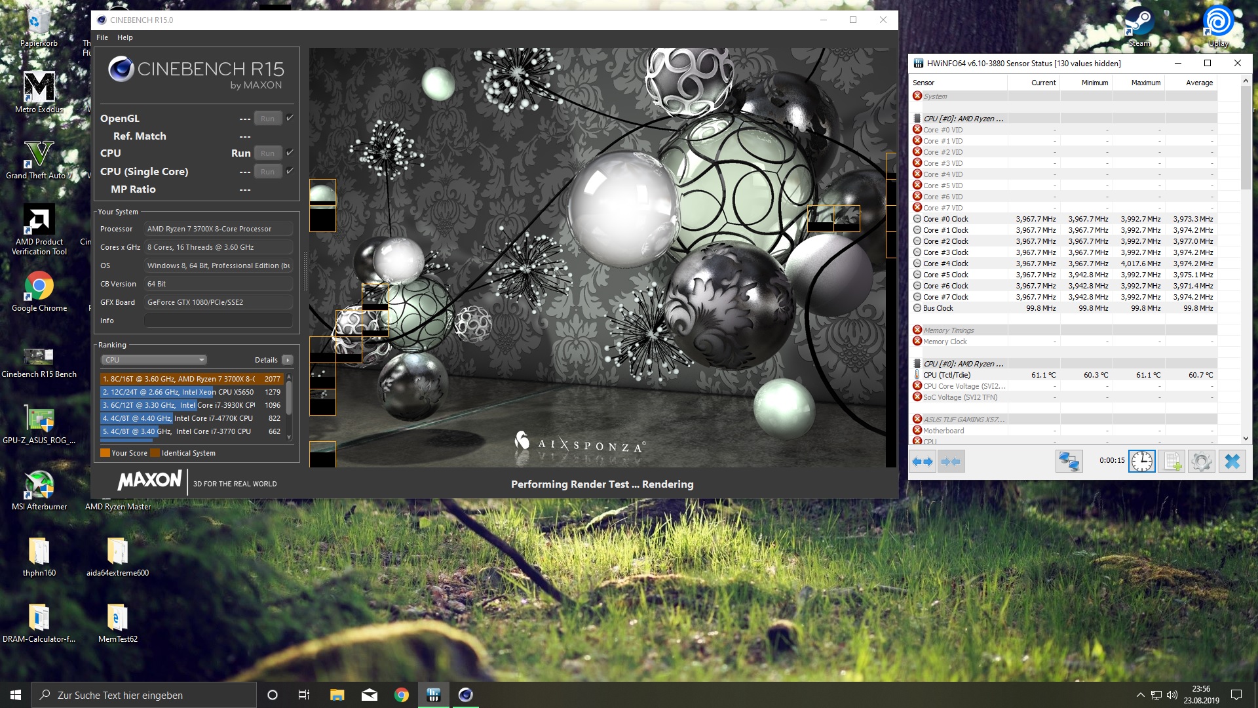Open the CPU ranking dropdown
1258x708 pixels.
[154, 360]
